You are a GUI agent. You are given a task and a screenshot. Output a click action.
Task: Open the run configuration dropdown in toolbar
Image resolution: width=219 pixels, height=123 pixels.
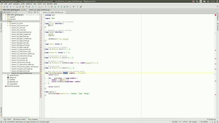tap(40, 7)
